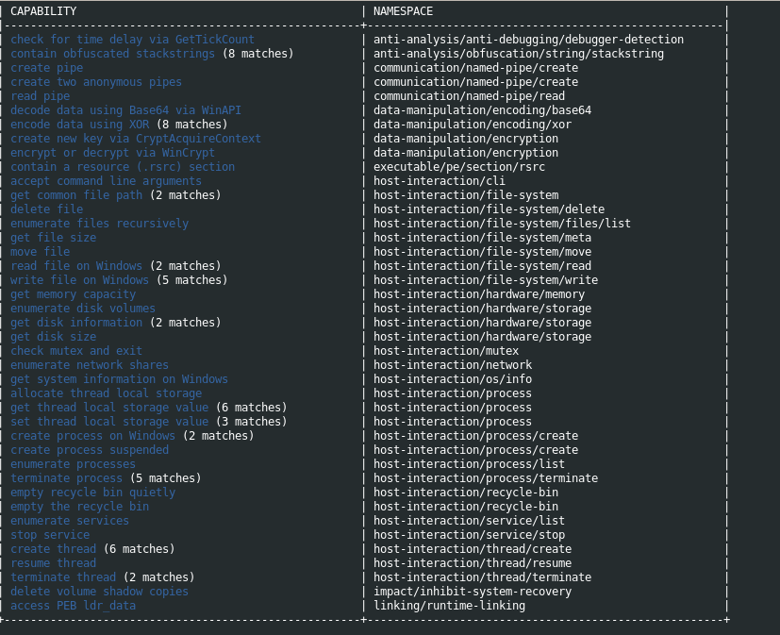
Task: Select 'check for time delay via GetTickCount'
Action: pyautogui.click(x=132, y=40)
